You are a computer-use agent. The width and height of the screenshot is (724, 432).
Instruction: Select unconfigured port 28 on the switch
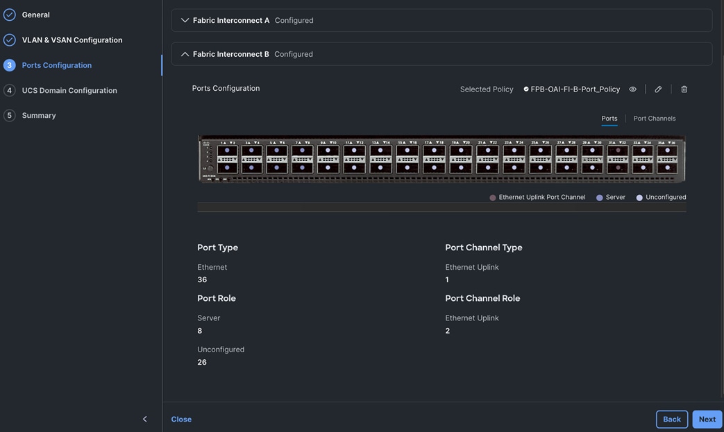tap(566, 167)
